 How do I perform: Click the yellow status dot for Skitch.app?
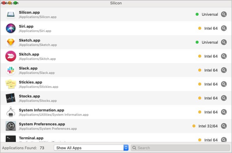coord(200,56)
